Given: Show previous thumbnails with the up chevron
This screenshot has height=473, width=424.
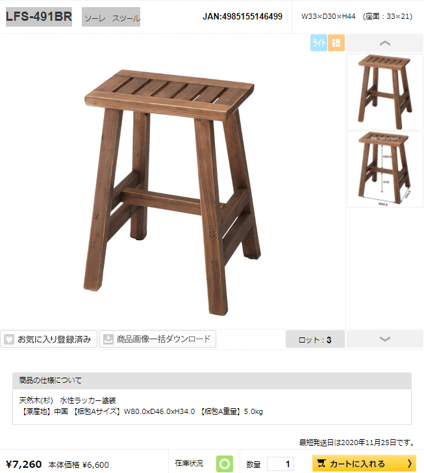Looking at the screenshot, I should coord(385,43).
